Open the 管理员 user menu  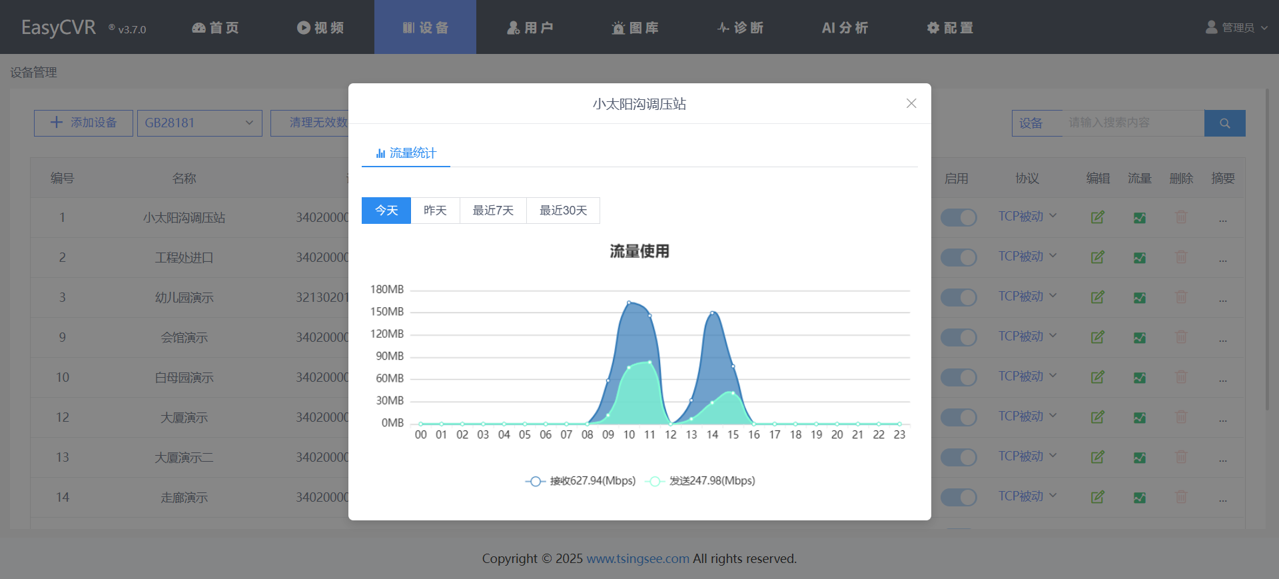click(1236, 27)
